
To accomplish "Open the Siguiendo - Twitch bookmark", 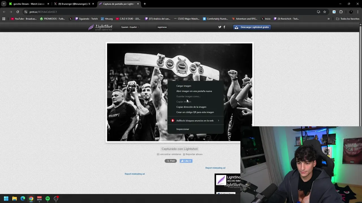I will click(87, 19).
